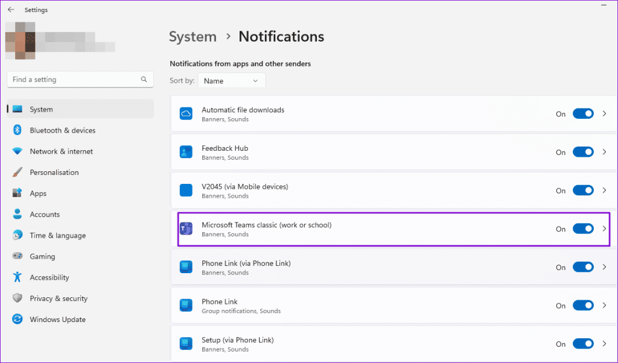This screenshot has height=363, width=618.
Task: Turn off Phone Link notifications
Action: tap(583, 305)
